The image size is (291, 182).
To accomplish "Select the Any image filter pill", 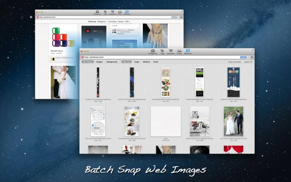I will [x=88, y=62].
